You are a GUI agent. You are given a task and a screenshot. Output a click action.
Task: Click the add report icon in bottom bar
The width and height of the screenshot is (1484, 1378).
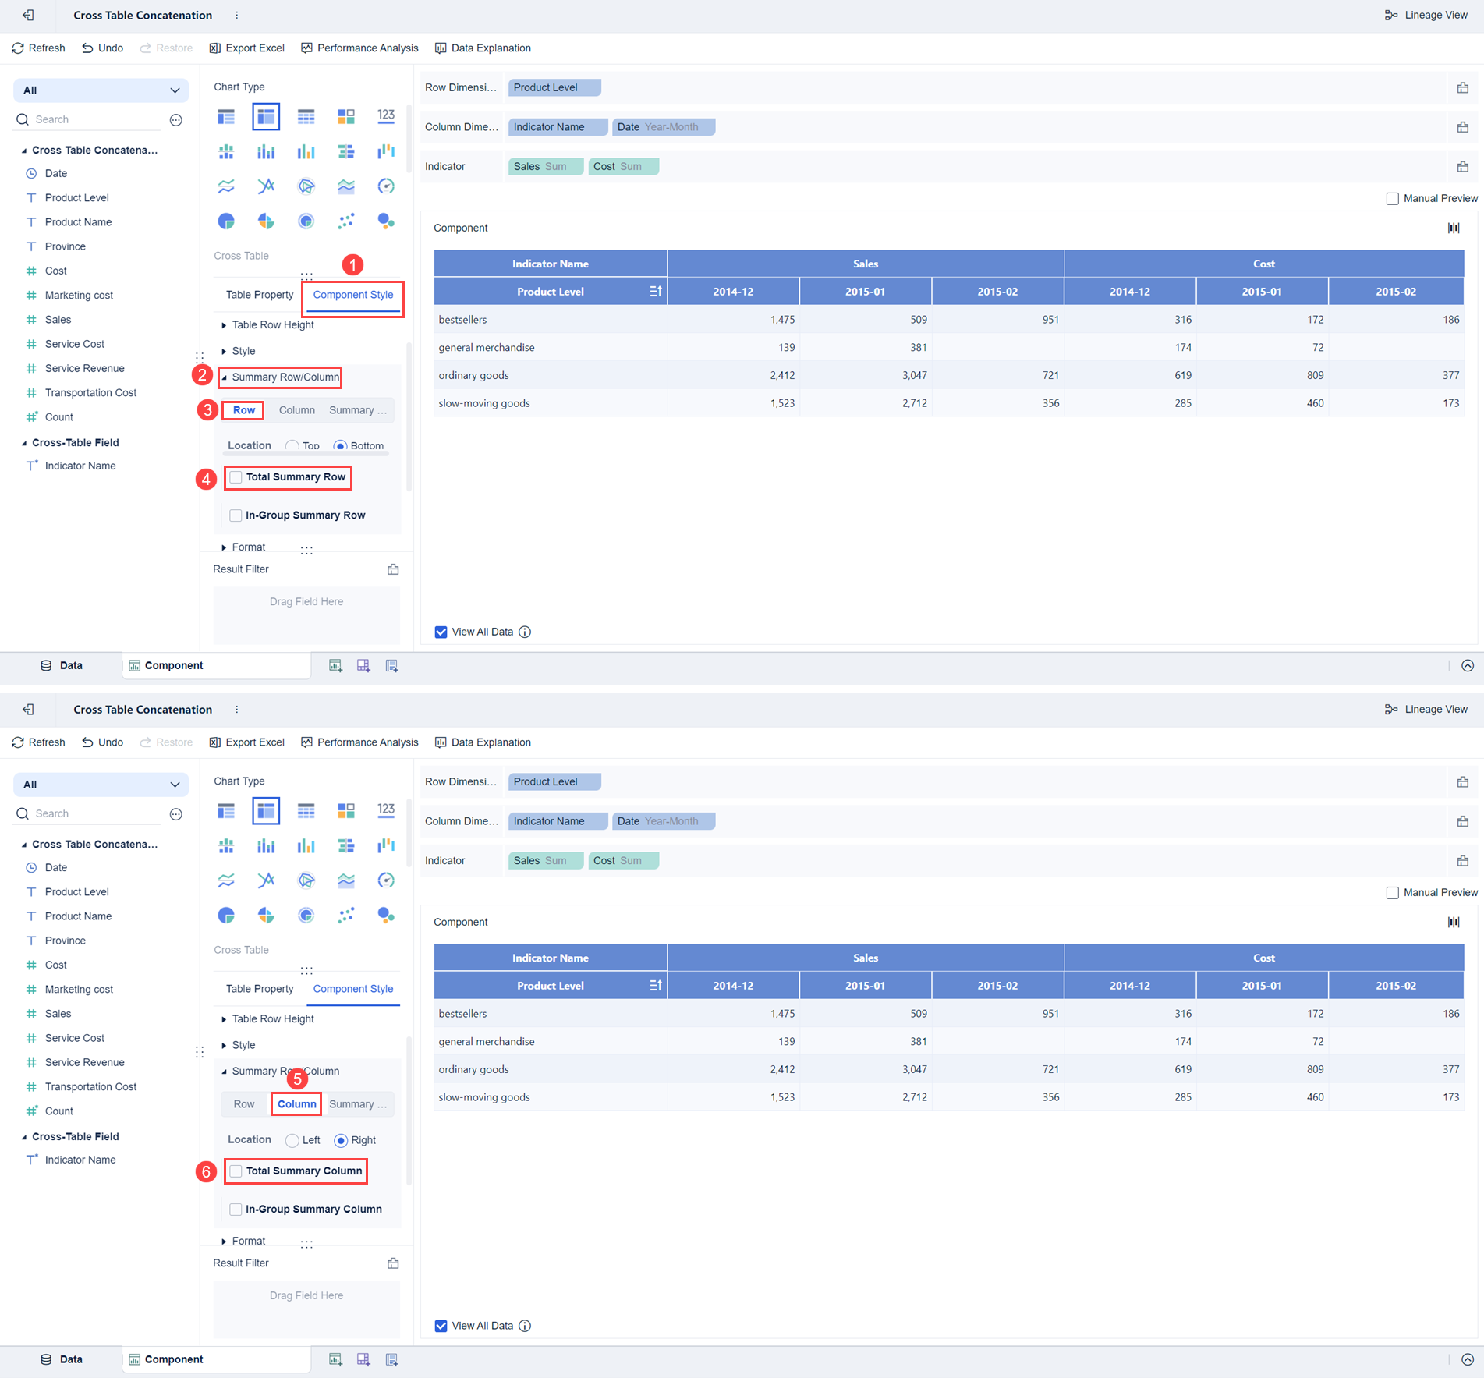point(391,665)
